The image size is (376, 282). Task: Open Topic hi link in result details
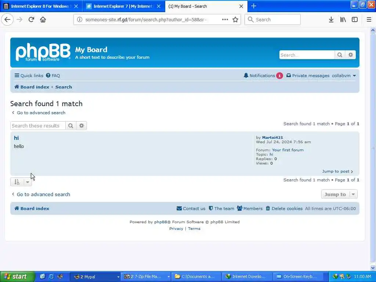(271, 155)
